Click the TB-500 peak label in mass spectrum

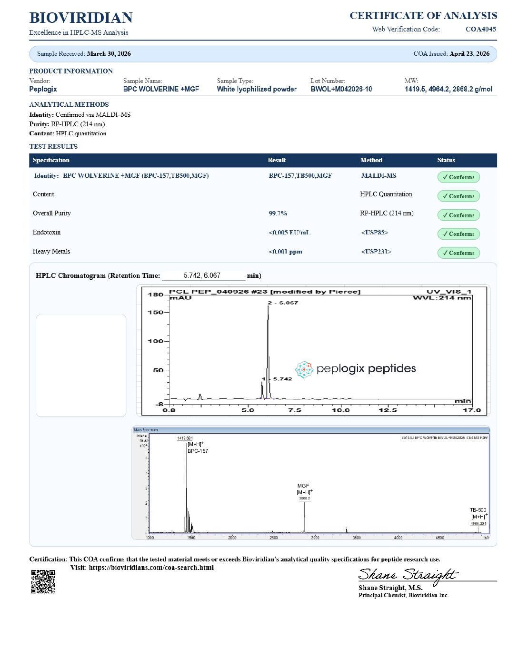(x=478, y=510)
